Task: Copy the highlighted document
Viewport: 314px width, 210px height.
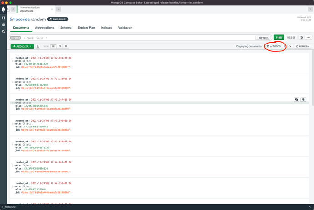Action: [x=297, y=100]
